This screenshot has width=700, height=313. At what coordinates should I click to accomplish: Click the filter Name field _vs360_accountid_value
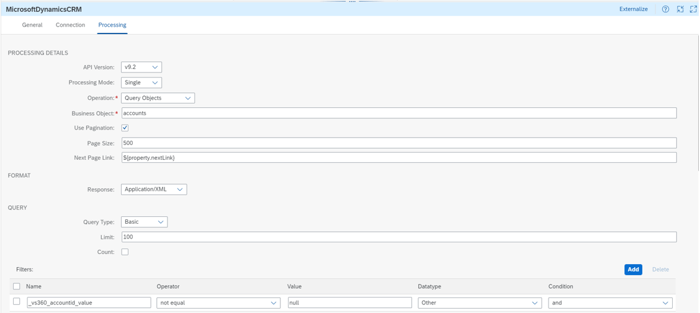pos(89,302)
